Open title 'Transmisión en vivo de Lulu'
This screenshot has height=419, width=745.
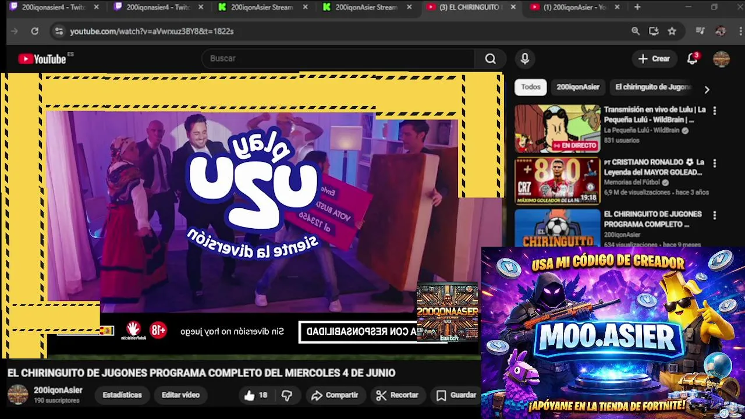655,115
